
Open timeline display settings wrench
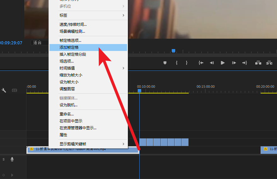pos(4,91)
